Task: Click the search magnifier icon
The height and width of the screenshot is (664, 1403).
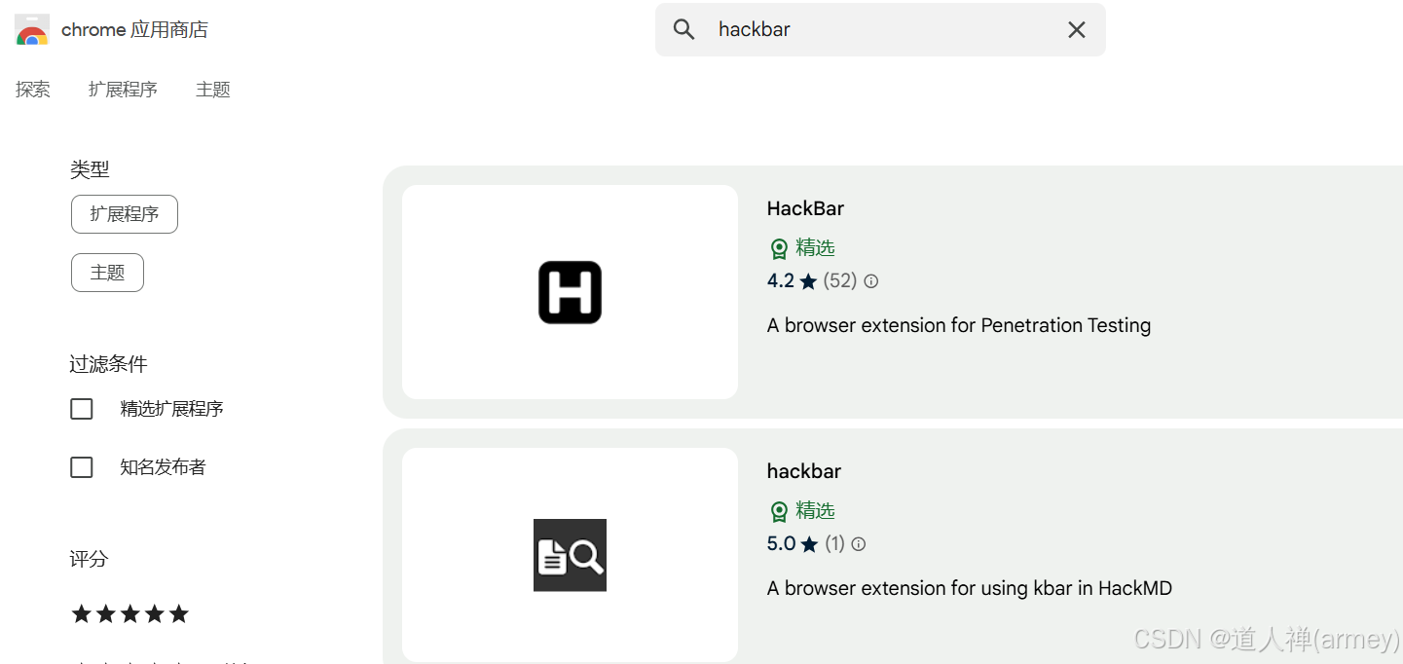Action: [684, 29]
